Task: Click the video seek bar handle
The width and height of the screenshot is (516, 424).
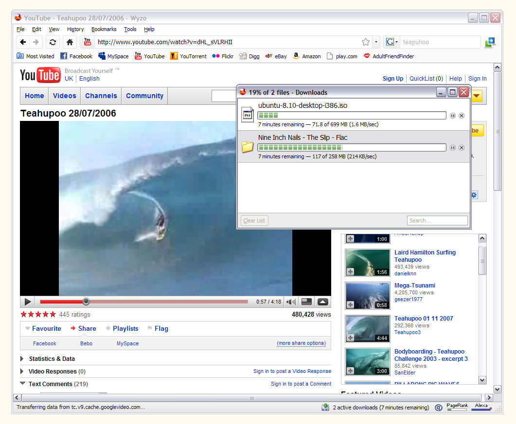Action: (86, 302)
